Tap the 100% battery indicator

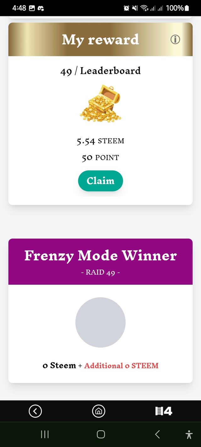(177, 8)
